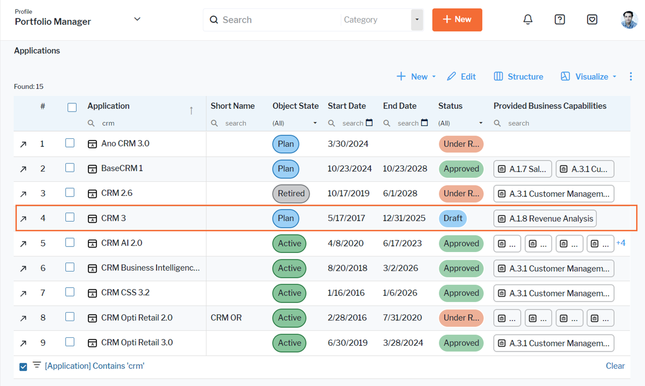
Task: Open Ano CRM 3.0 row arrow icon
Action: click(x=23, y=144)
